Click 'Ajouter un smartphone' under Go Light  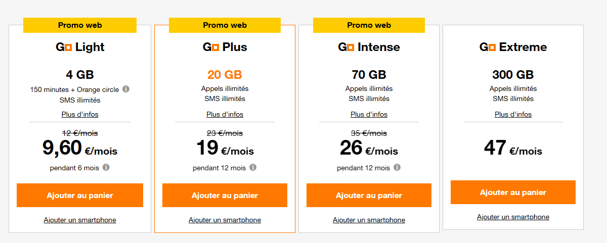80,220
